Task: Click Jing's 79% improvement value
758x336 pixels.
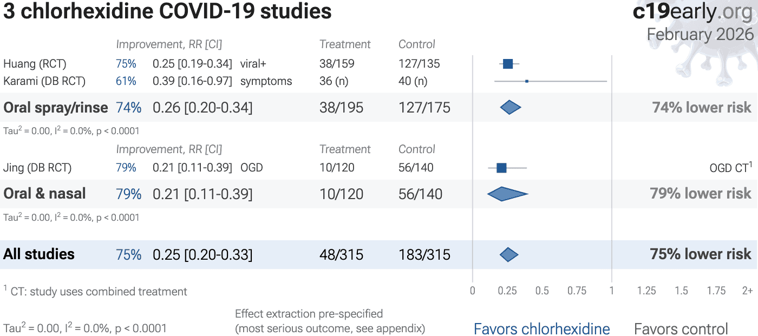Action: coord(126,168)
